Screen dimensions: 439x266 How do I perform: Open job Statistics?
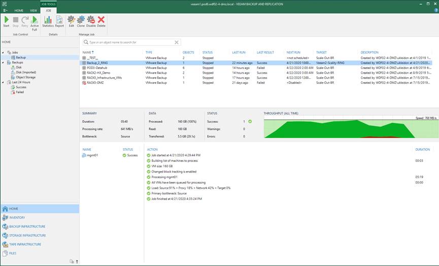pyautogui.click(x=48, y=21)
